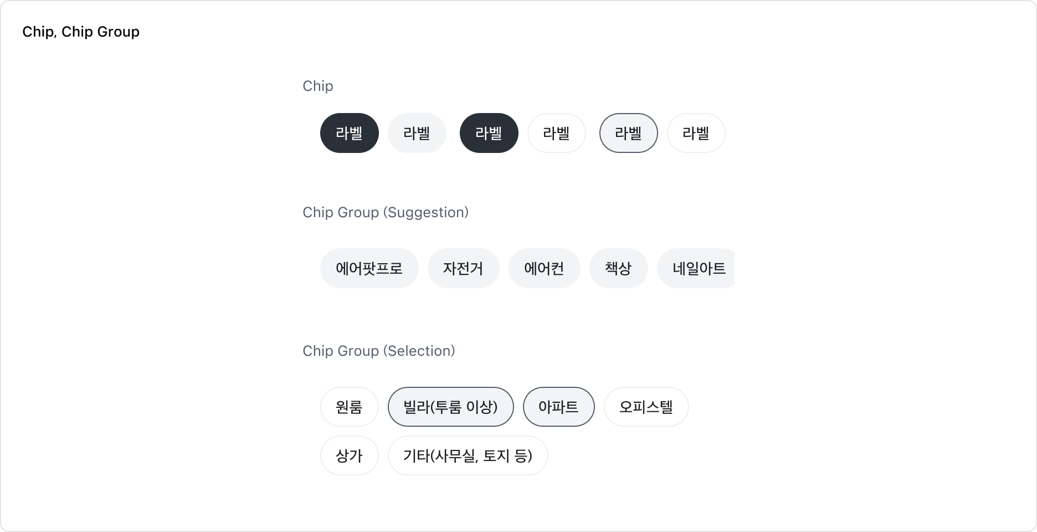Viewport: 1037px width, 532px height.
Task: Click the Chip section heading
Action: [318, 86]
